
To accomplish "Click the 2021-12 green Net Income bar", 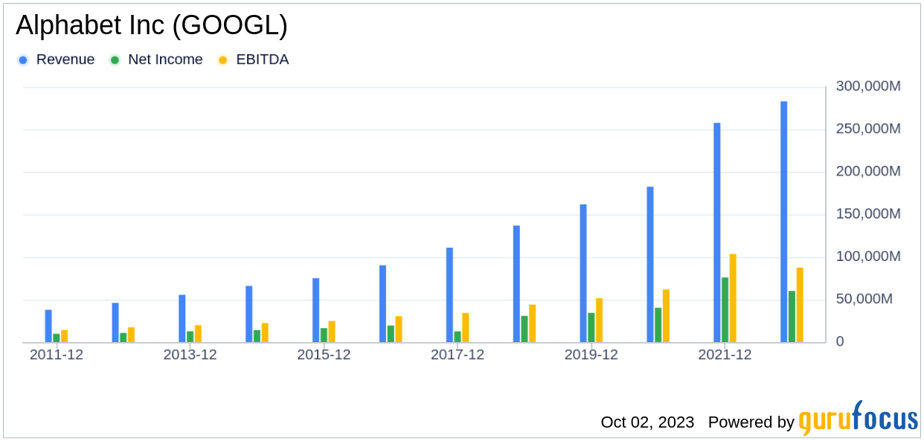I will (x=725, y=310).
